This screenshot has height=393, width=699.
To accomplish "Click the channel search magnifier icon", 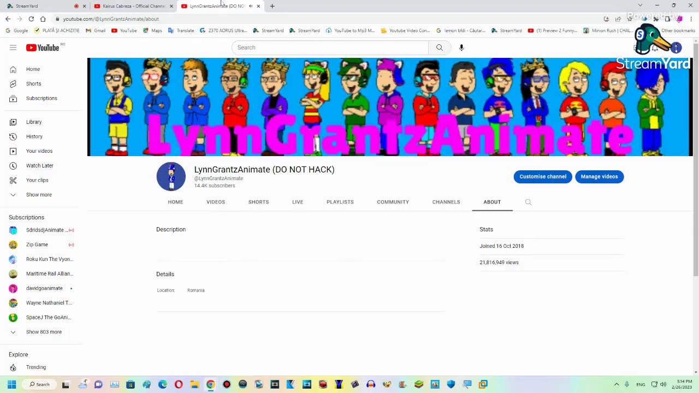I will [x=528, y=202].
